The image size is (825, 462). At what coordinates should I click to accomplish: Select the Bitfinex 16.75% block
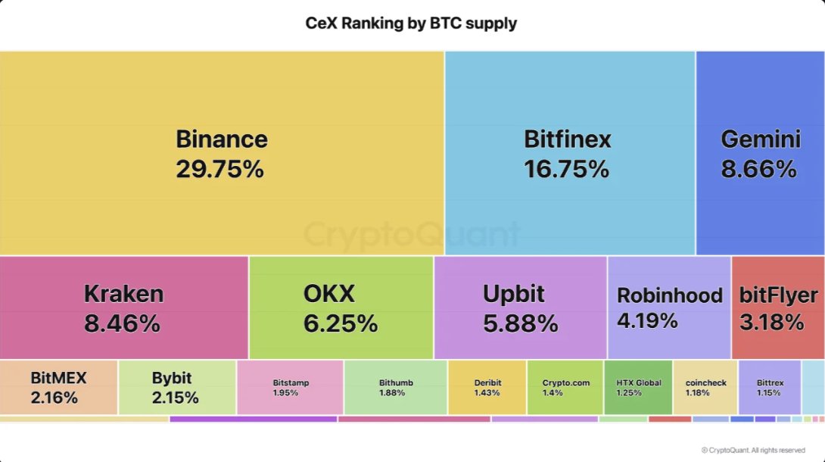tap(570, 153)
